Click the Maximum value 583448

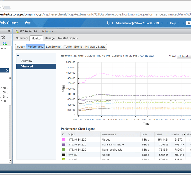point(179,155)
